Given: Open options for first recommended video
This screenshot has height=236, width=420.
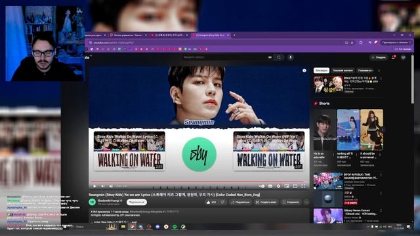Looking at the screenshot, I should pyautogui.click(x=381, y=79).
